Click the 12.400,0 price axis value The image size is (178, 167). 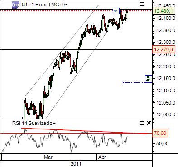click(x=166, y=18)
